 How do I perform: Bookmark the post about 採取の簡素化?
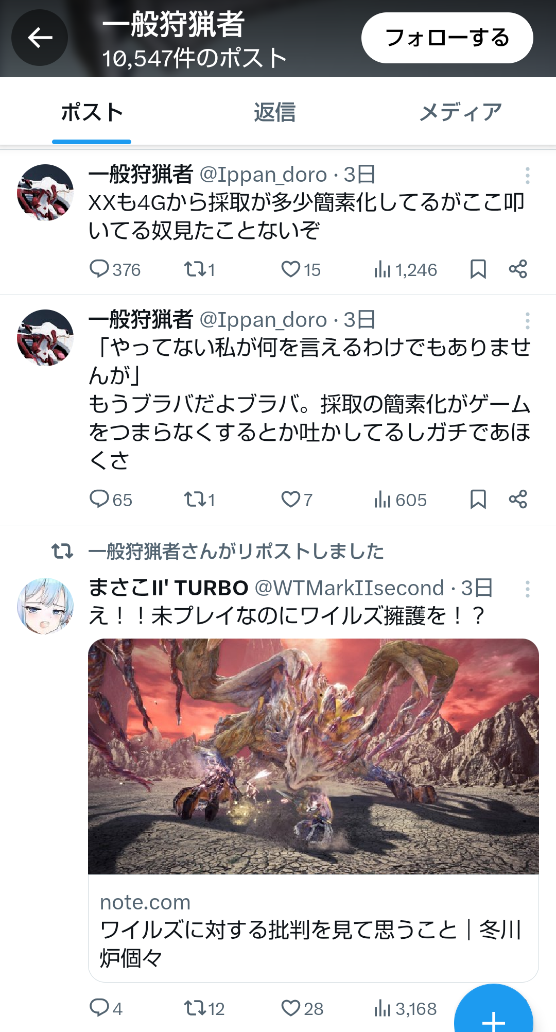[x=478, y=500]
